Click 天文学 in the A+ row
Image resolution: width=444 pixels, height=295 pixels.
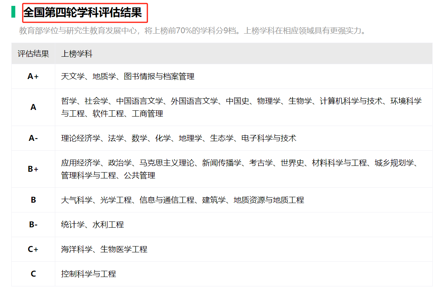click(73, 76)
